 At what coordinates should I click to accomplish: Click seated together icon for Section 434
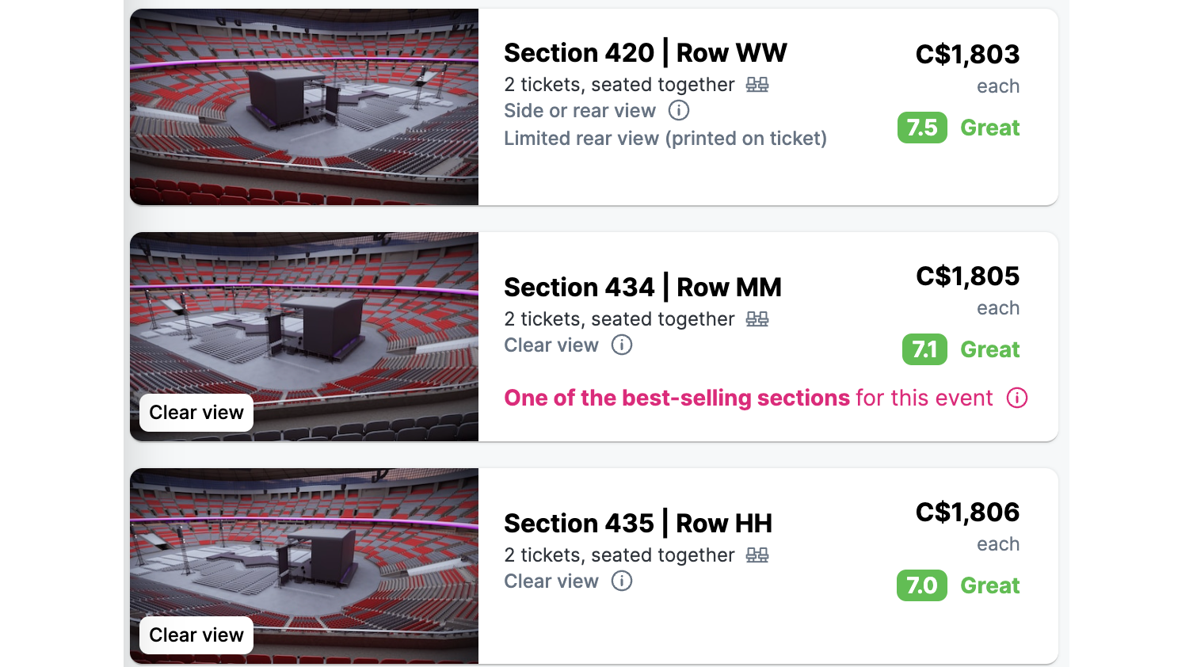pyautogui.click(x=757, y=319)
